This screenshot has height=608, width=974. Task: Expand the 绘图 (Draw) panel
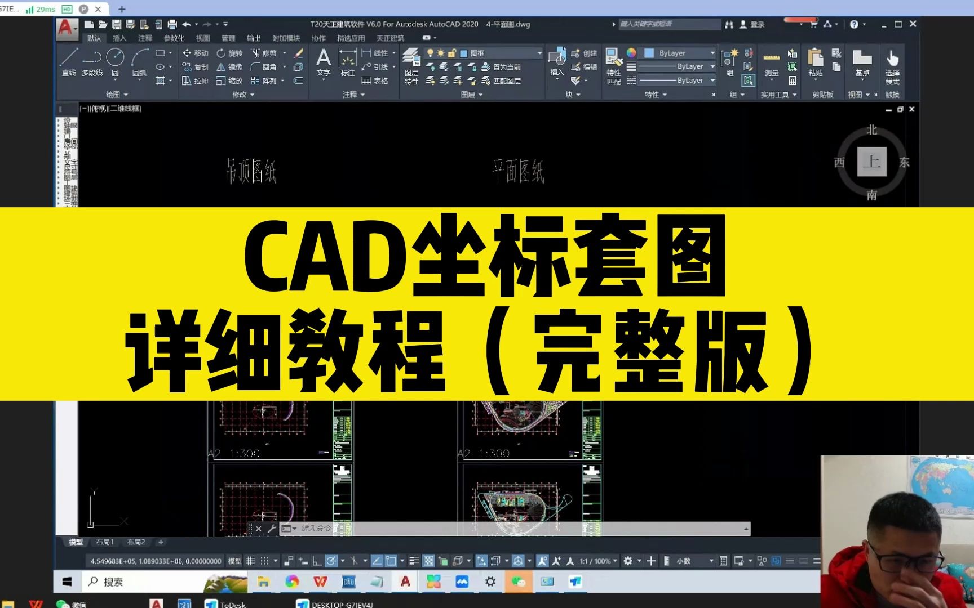117,95
